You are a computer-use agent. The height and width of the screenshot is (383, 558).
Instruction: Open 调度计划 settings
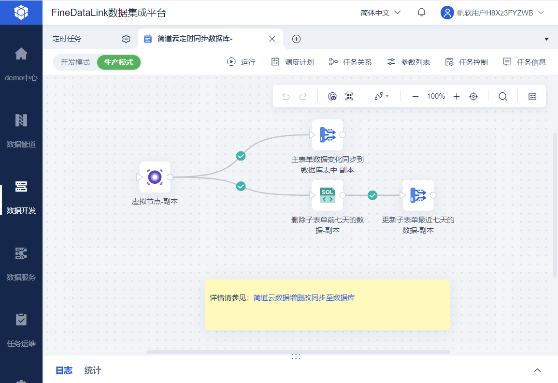point(292,62)
